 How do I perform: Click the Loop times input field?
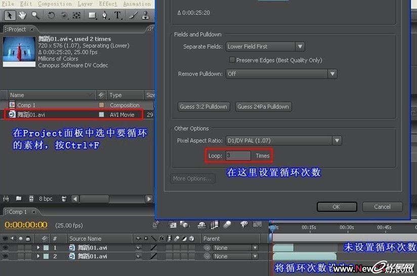pos(238,156)
